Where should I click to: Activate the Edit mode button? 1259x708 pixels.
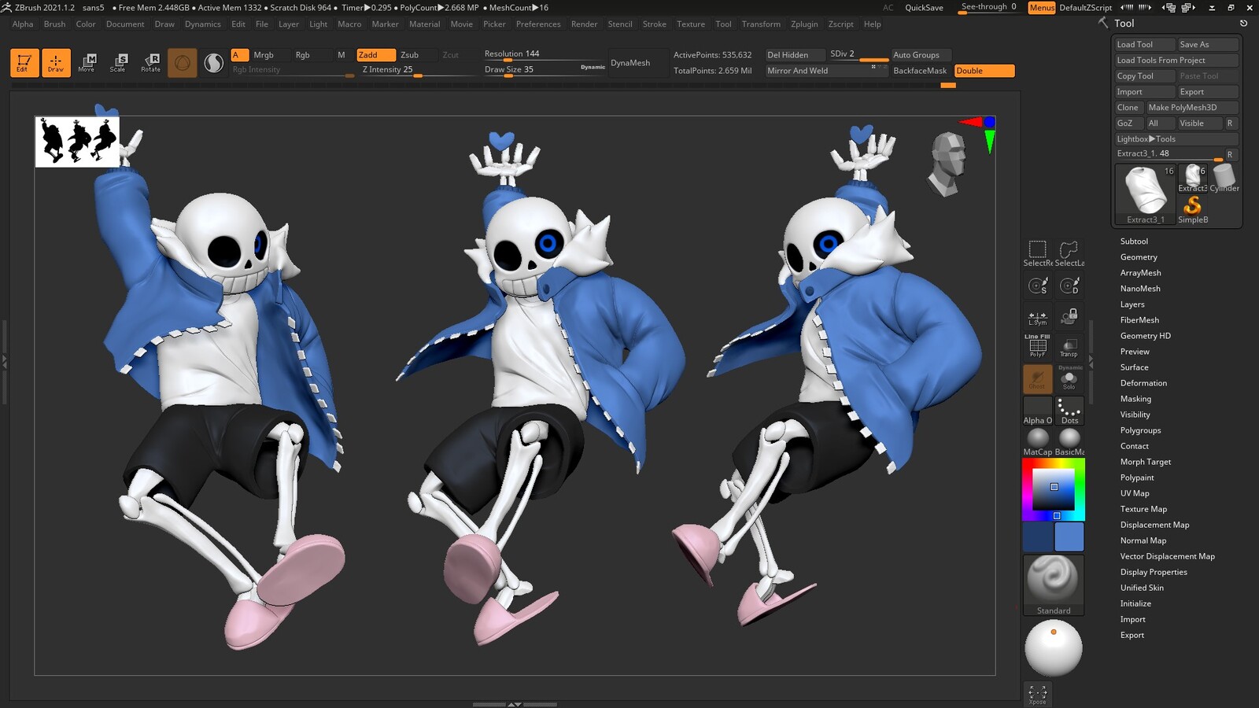tap(24, 63)
